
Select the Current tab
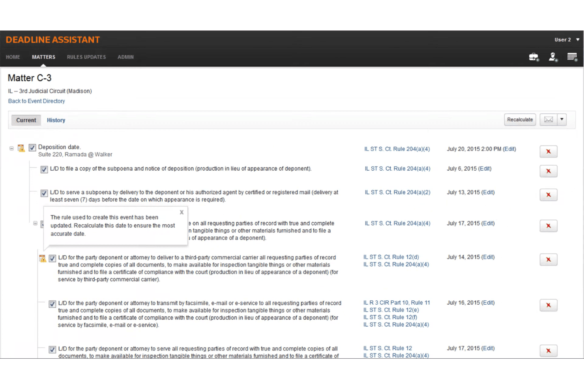26,120
